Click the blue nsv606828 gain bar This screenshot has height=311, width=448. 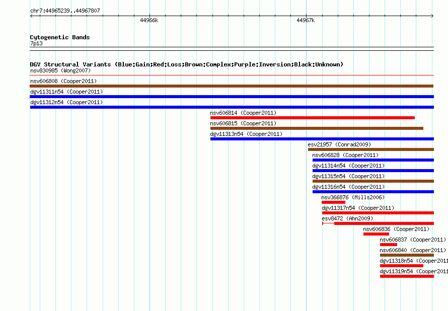click(373, 160)
